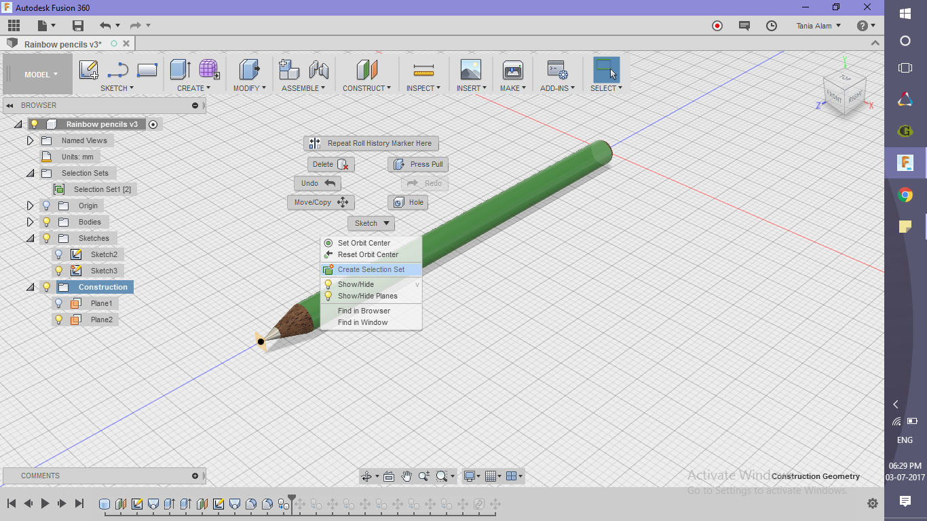Click Repeat Roll History Marker Here

[371, 143]
